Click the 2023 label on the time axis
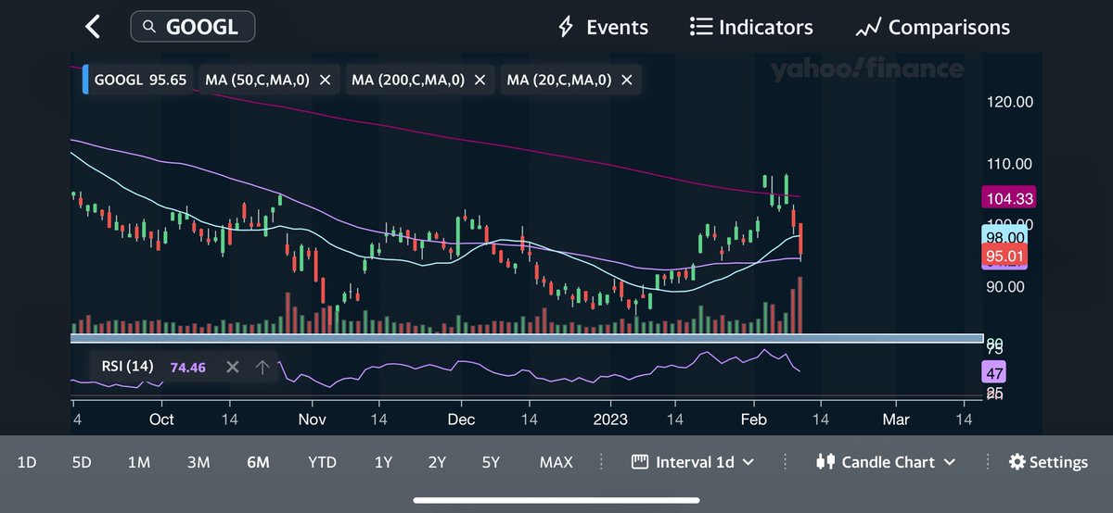The height and width of the screenshot is (513, 1113). [x=612, y=419]
